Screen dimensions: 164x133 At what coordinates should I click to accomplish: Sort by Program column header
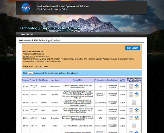[x=25, y=80]
